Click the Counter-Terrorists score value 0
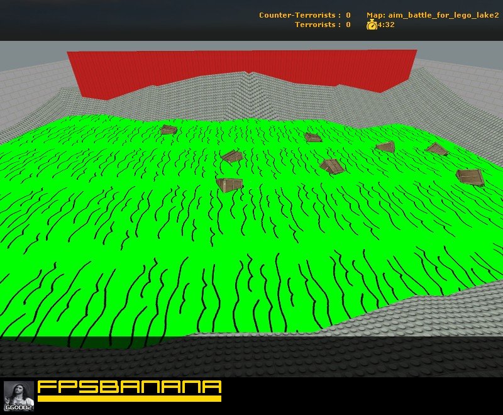Image resolution: width=503 pixels, height=415 pixels. 348,15
